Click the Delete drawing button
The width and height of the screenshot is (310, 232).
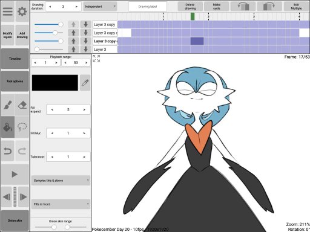pos(190,7)
